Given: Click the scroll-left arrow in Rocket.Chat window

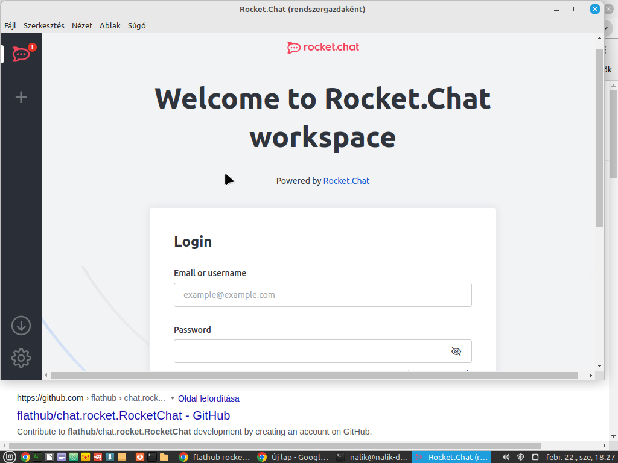Looking at the screenshot, I should 46,375.
